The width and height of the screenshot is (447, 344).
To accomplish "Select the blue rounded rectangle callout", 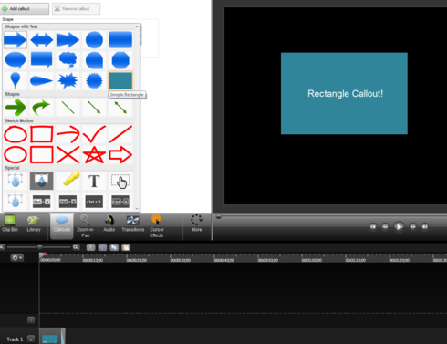I will (x=120, y=40).
